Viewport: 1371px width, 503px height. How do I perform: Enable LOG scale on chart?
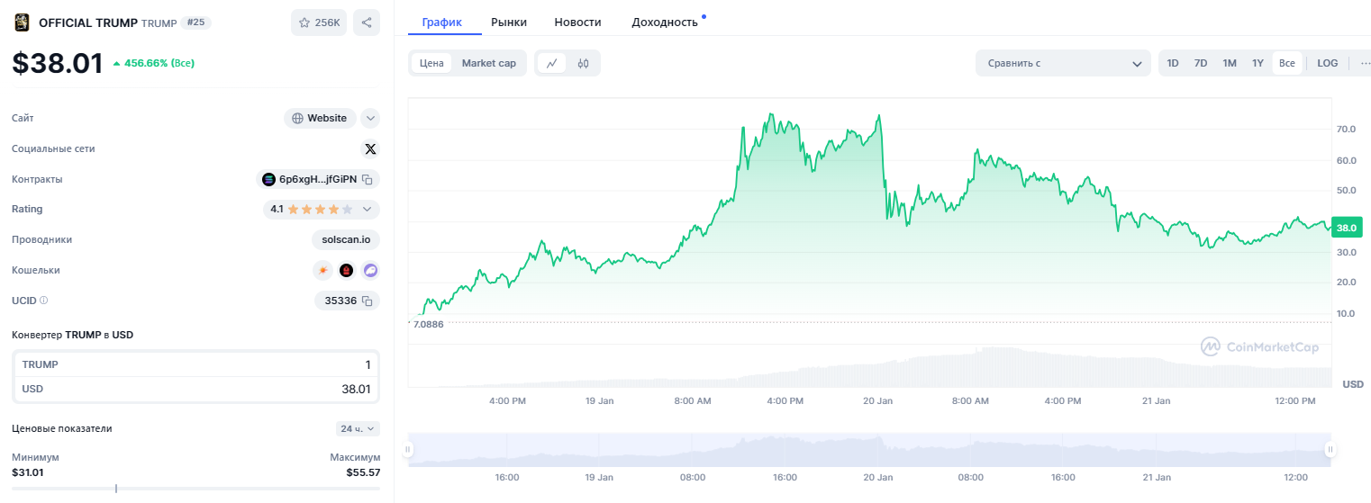[x=1327, y=63]
